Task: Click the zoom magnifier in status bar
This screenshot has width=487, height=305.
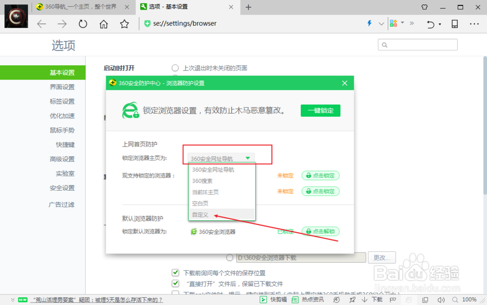Action: click(455, 300)
